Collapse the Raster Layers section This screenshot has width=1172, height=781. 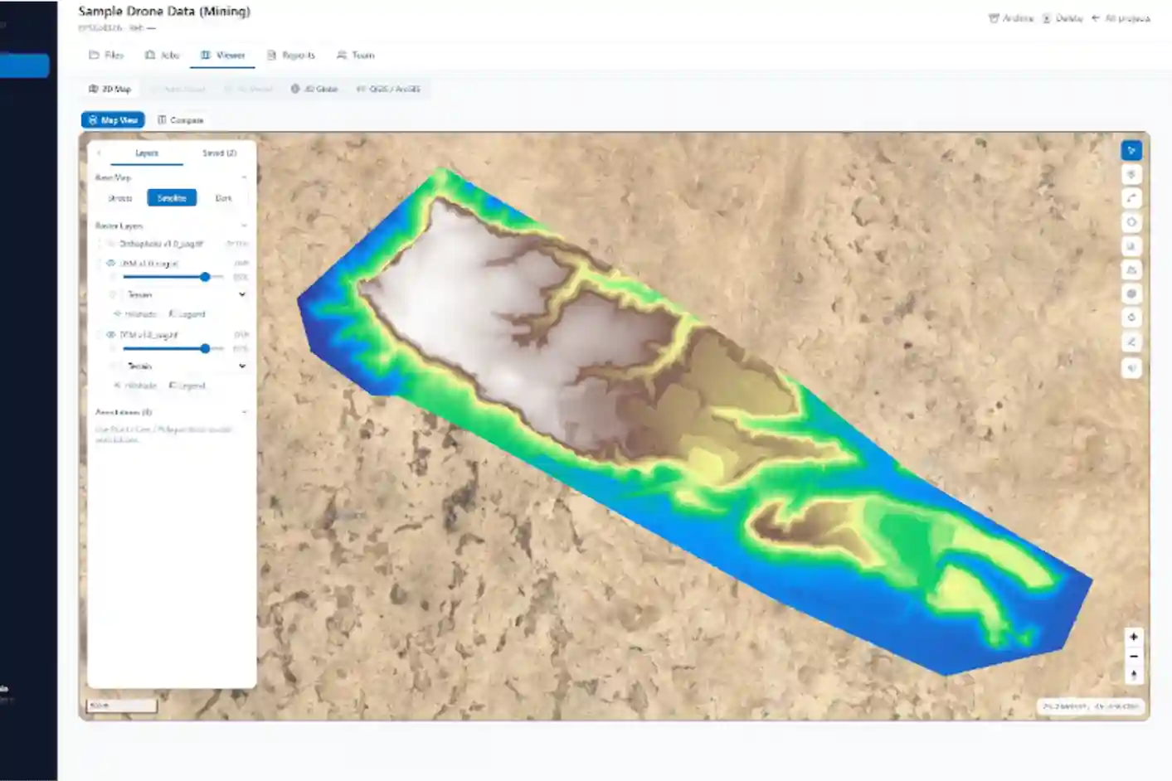point(244,226)
